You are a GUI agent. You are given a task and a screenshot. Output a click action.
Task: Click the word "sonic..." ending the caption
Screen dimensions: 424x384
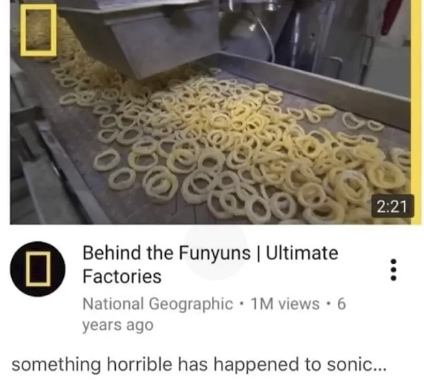pos(357,364)
